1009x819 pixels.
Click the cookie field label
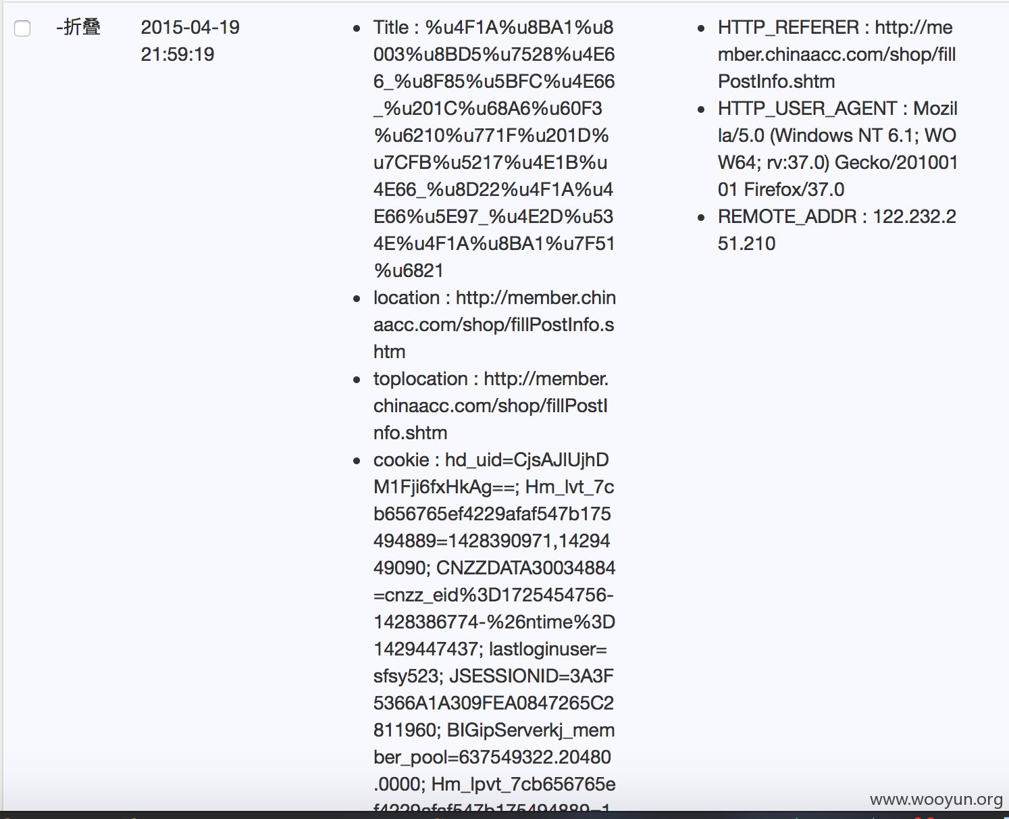pyautogui.click(x=401, y=460)
